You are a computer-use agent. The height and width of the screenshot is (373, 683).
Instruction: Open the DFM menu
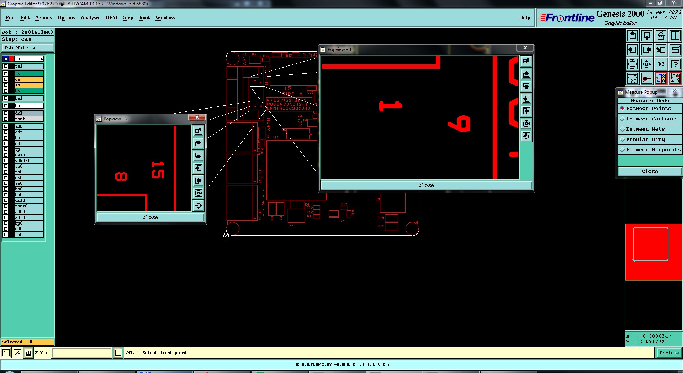[x=111, y=17]
